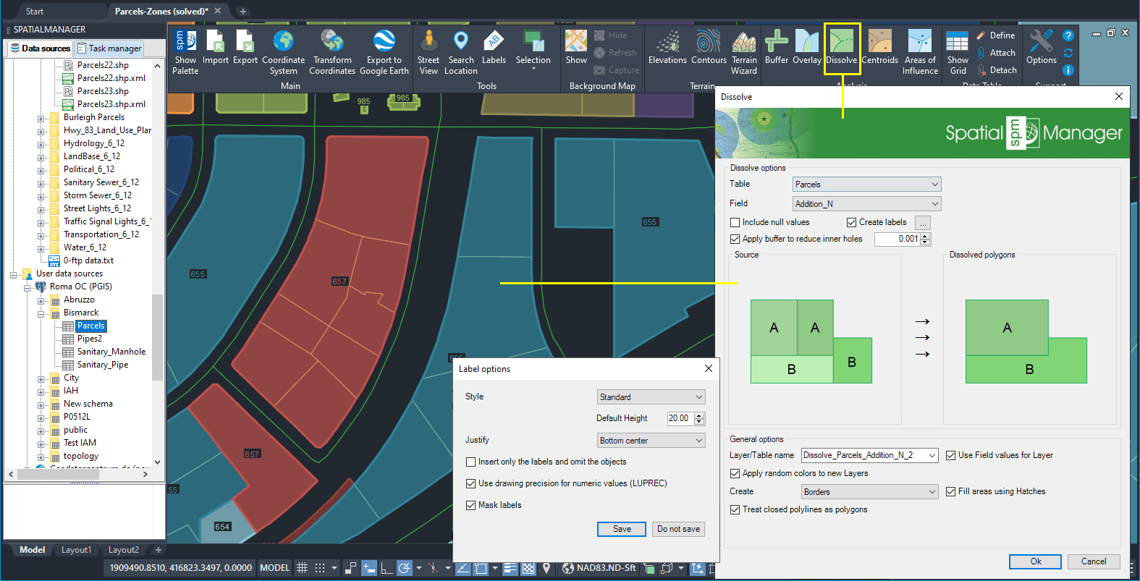Click Save in Label options
The height and width of the screenshot is (581, 1140).
pyautogui.click(x=622, y=529)
